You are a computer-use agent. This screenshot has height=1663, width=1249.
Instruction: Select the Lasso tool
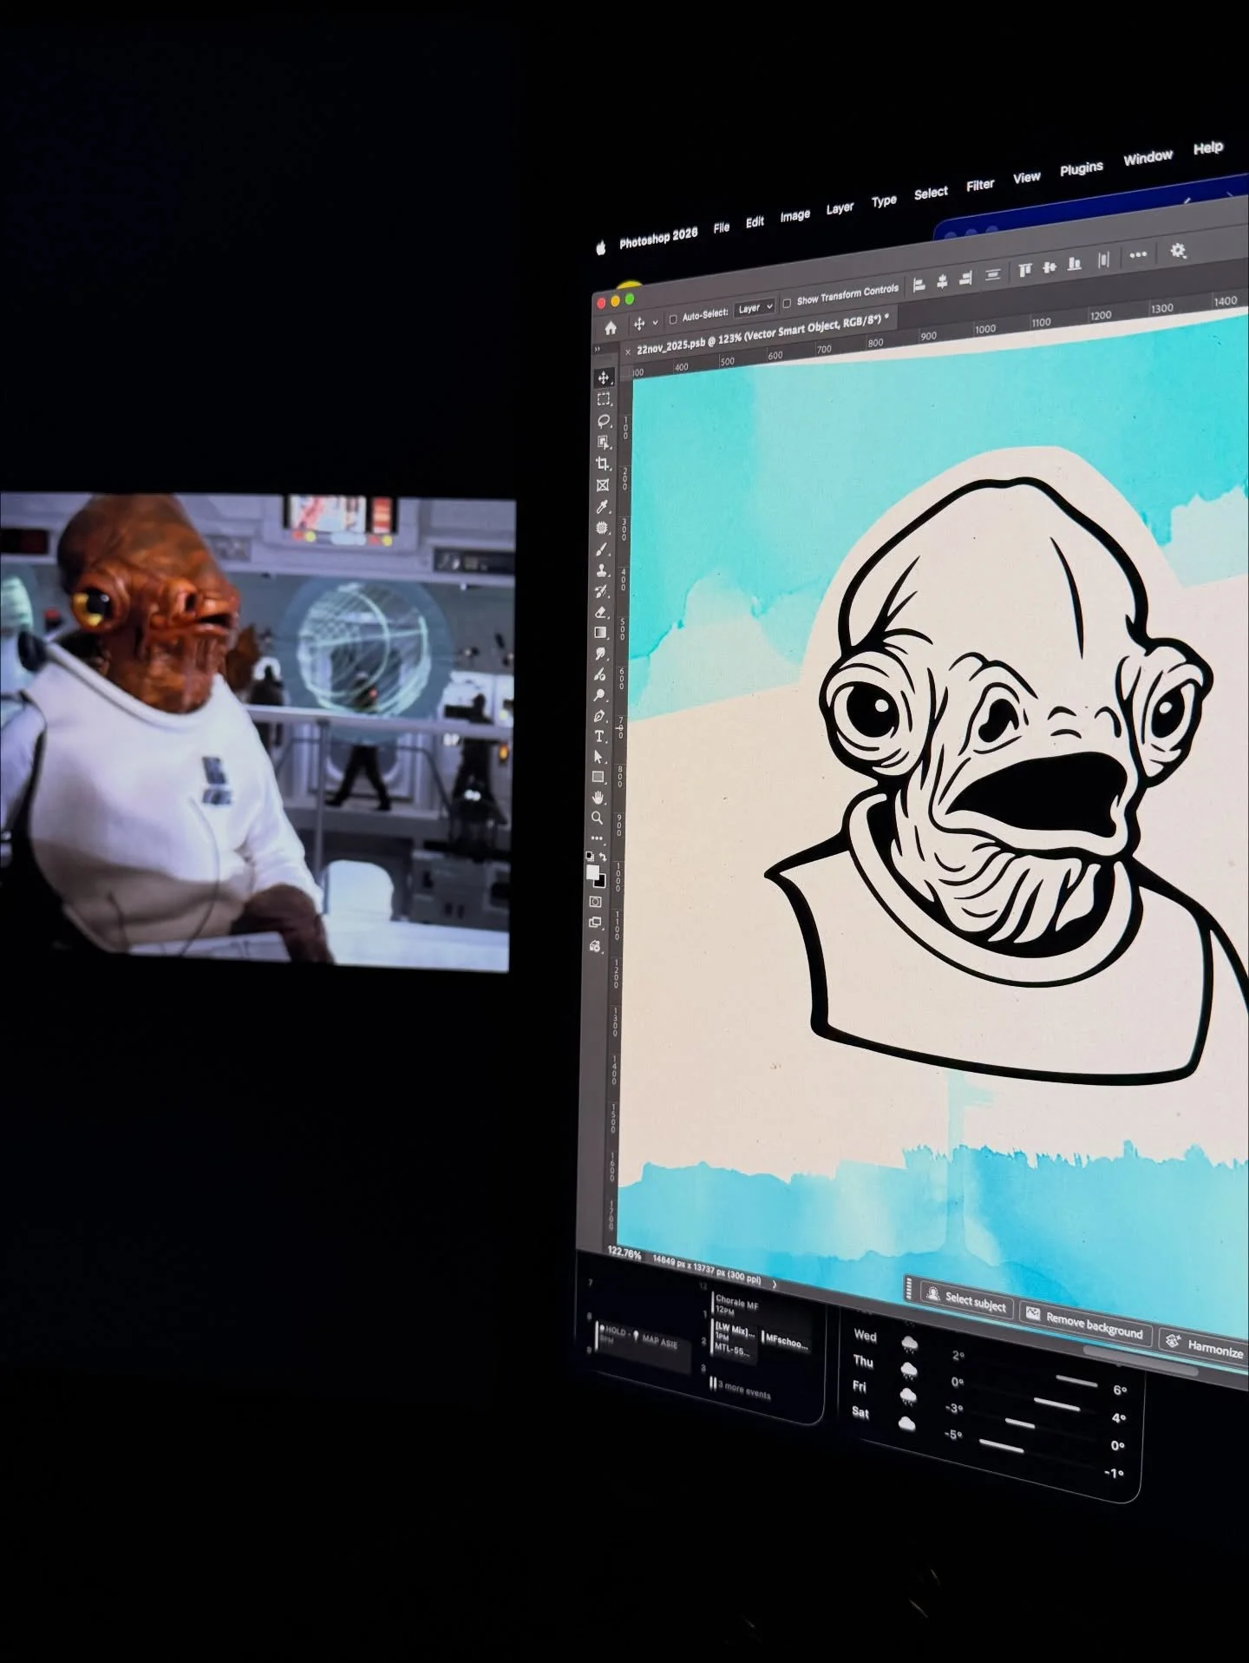coord(604,421)
